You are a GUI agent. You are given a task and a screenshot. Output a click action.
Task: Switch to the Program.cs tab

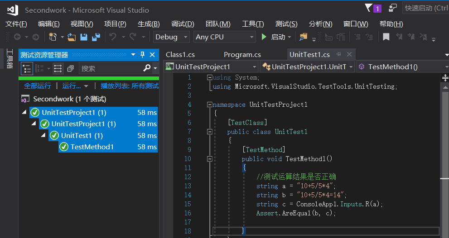tap(242, 54)
